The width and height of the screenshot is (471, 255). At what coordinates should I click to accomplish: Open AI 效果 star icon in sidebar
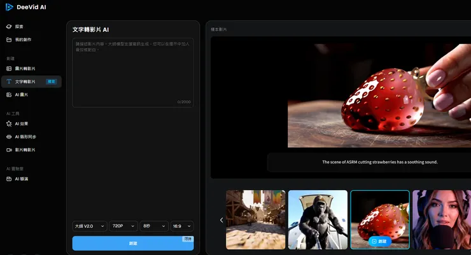coord(9,123)
